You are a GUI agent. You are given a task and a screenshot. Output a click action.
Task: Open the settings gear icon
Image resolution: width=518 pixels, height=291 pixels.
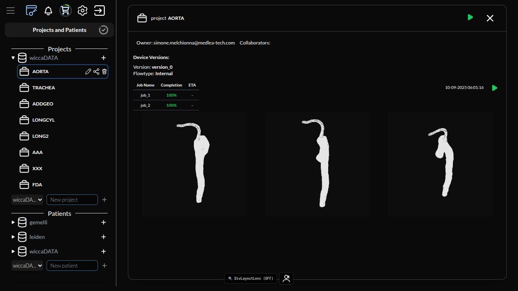coord(83,11)
